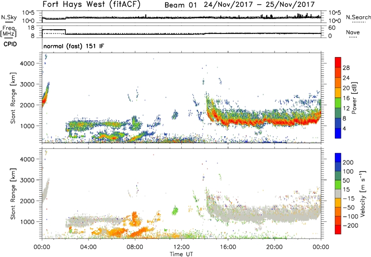This screenshot has height=257, width=371.
Task: Click the 'Slant Range [km]' label of power panel
Action: [x=13, y=98]
